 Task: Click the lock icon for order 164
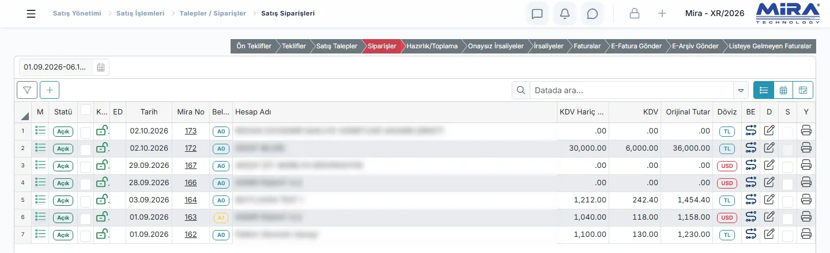[102, 200]
